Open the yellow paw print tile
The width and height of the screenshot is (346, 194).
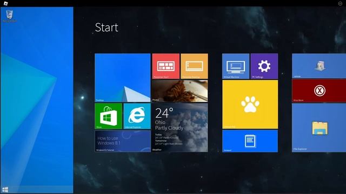pos(250,105)
